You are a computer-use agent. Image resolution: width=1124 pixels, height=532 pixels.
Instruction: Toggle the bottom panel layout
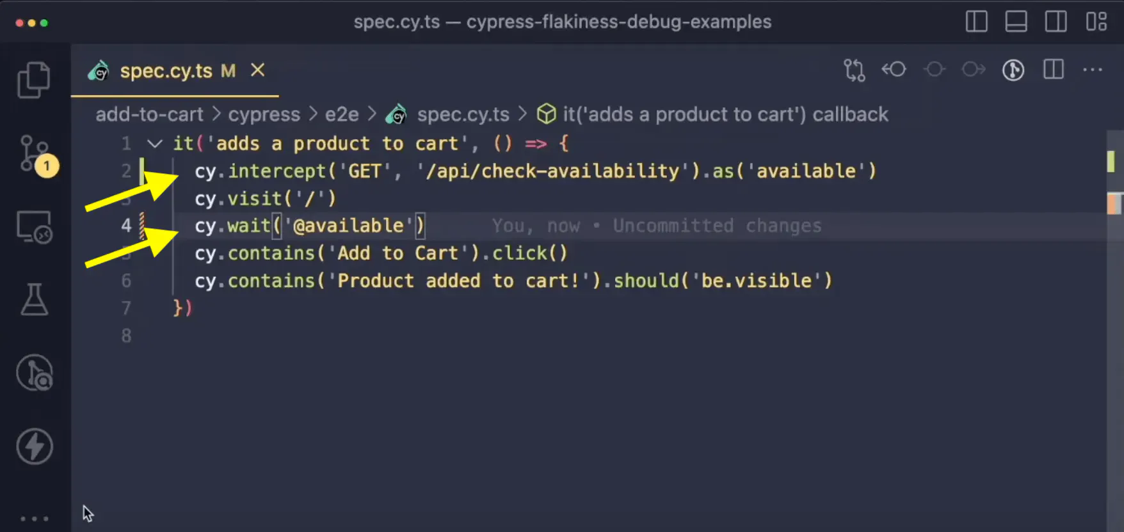[x=1016, y=22]
